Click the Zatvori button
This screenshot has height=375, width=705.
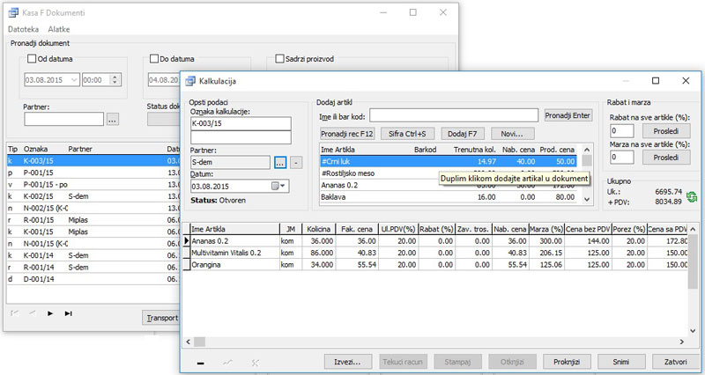tap(676, 362)
